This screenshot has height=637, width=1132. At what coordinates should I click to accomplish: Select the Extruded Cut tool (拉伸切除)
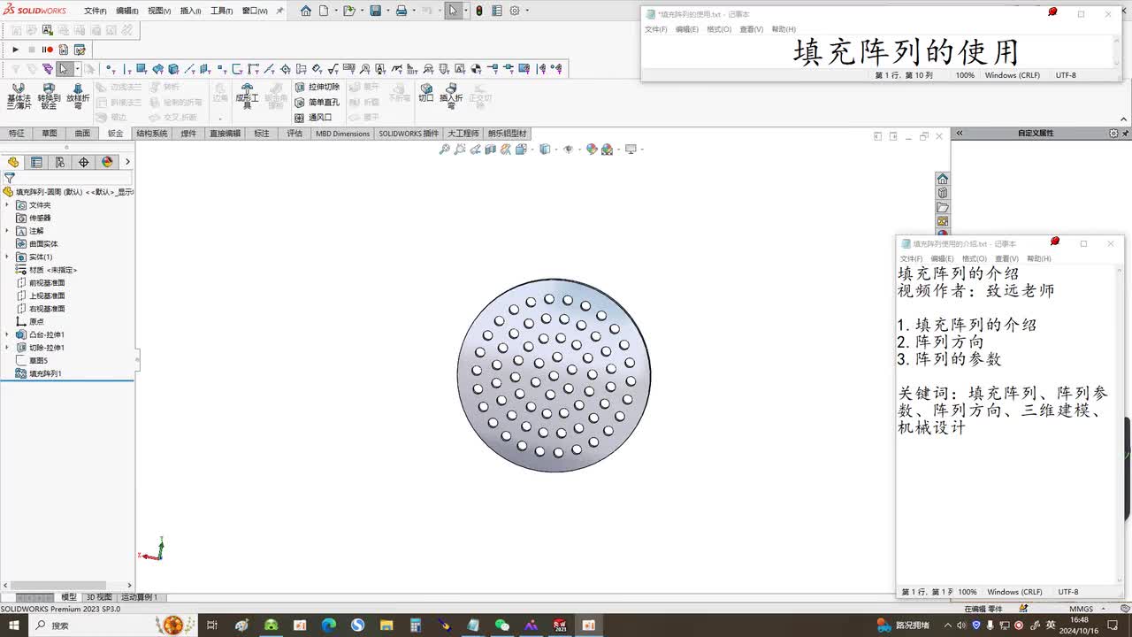[317, 87]
